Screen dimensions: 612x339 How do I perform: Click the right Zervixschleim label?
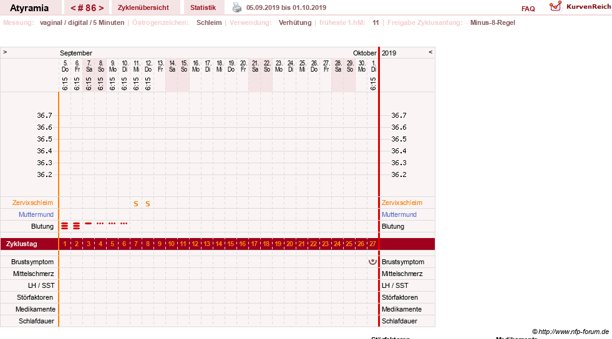point(402,203)
